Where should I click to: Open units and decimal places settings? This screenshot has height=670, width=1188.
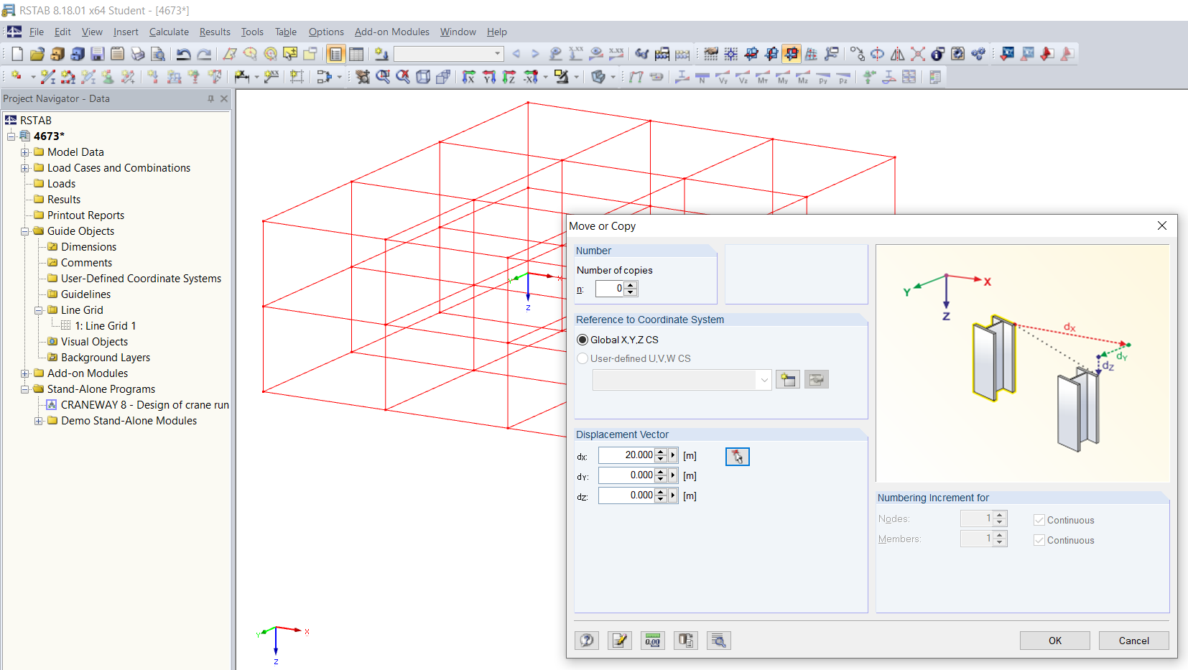653,641
